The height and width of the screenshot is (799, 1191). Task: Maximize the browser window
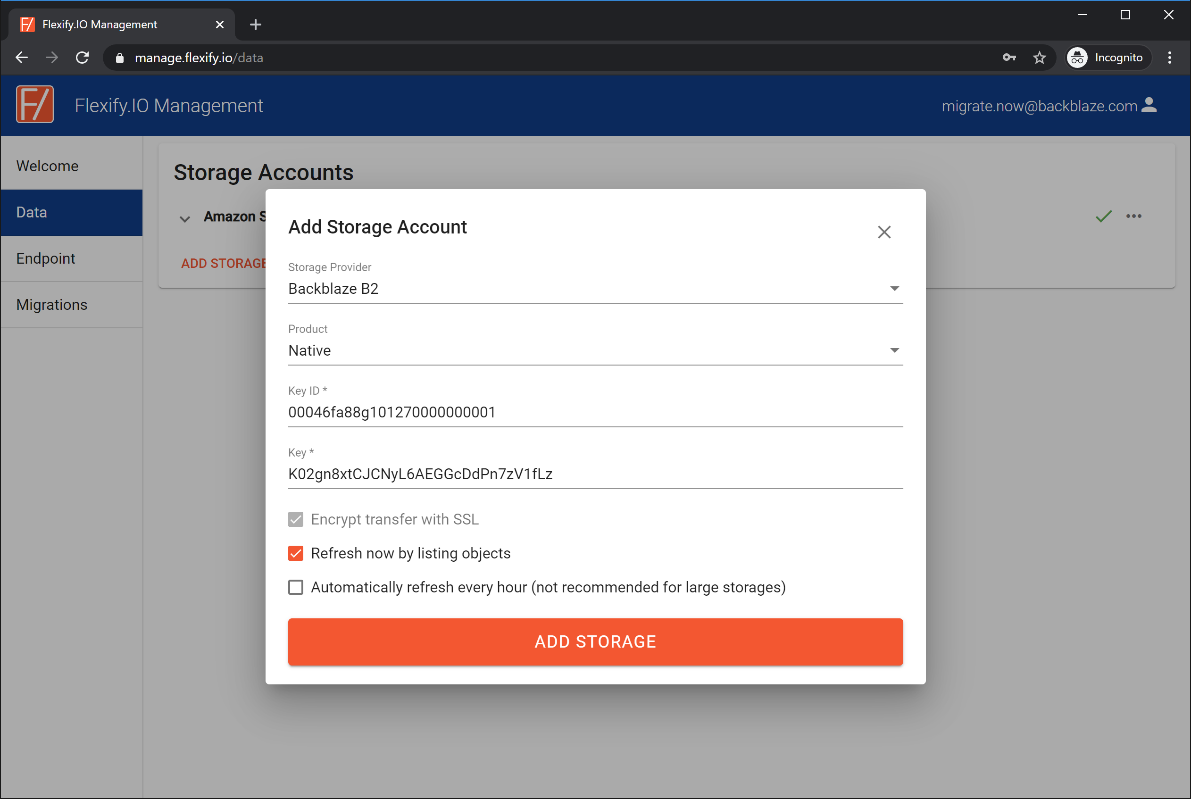[1125, 15]
